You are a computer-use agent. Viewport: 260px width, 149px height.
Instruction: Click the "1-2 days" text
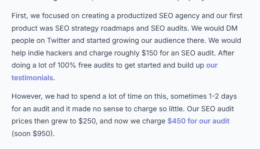[x=223, y=96]
